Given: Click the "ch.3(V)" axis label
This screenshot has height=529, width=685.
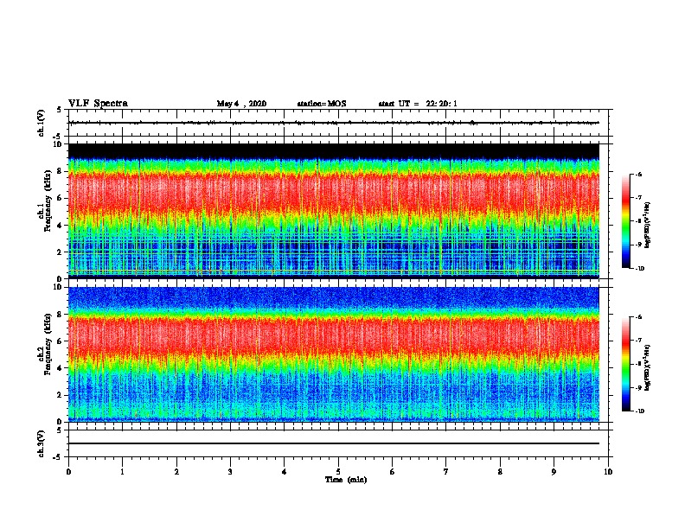Looking at the screenshot, I should pyautogui.click(x=41, y=443).
